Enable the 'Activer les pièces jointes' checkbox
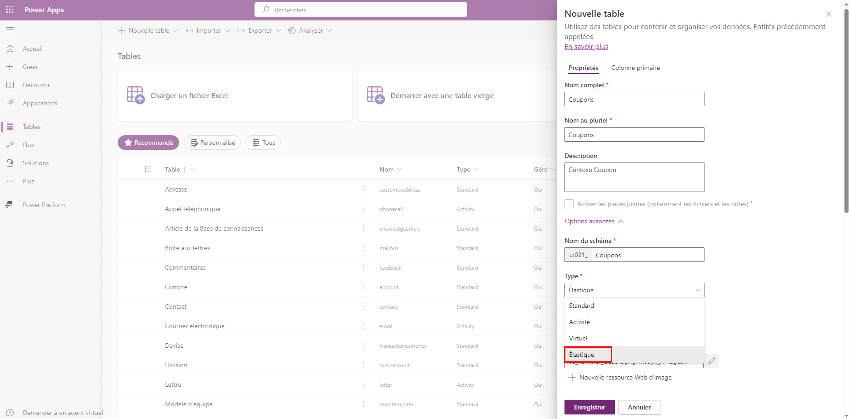 (x=569, y=204)
